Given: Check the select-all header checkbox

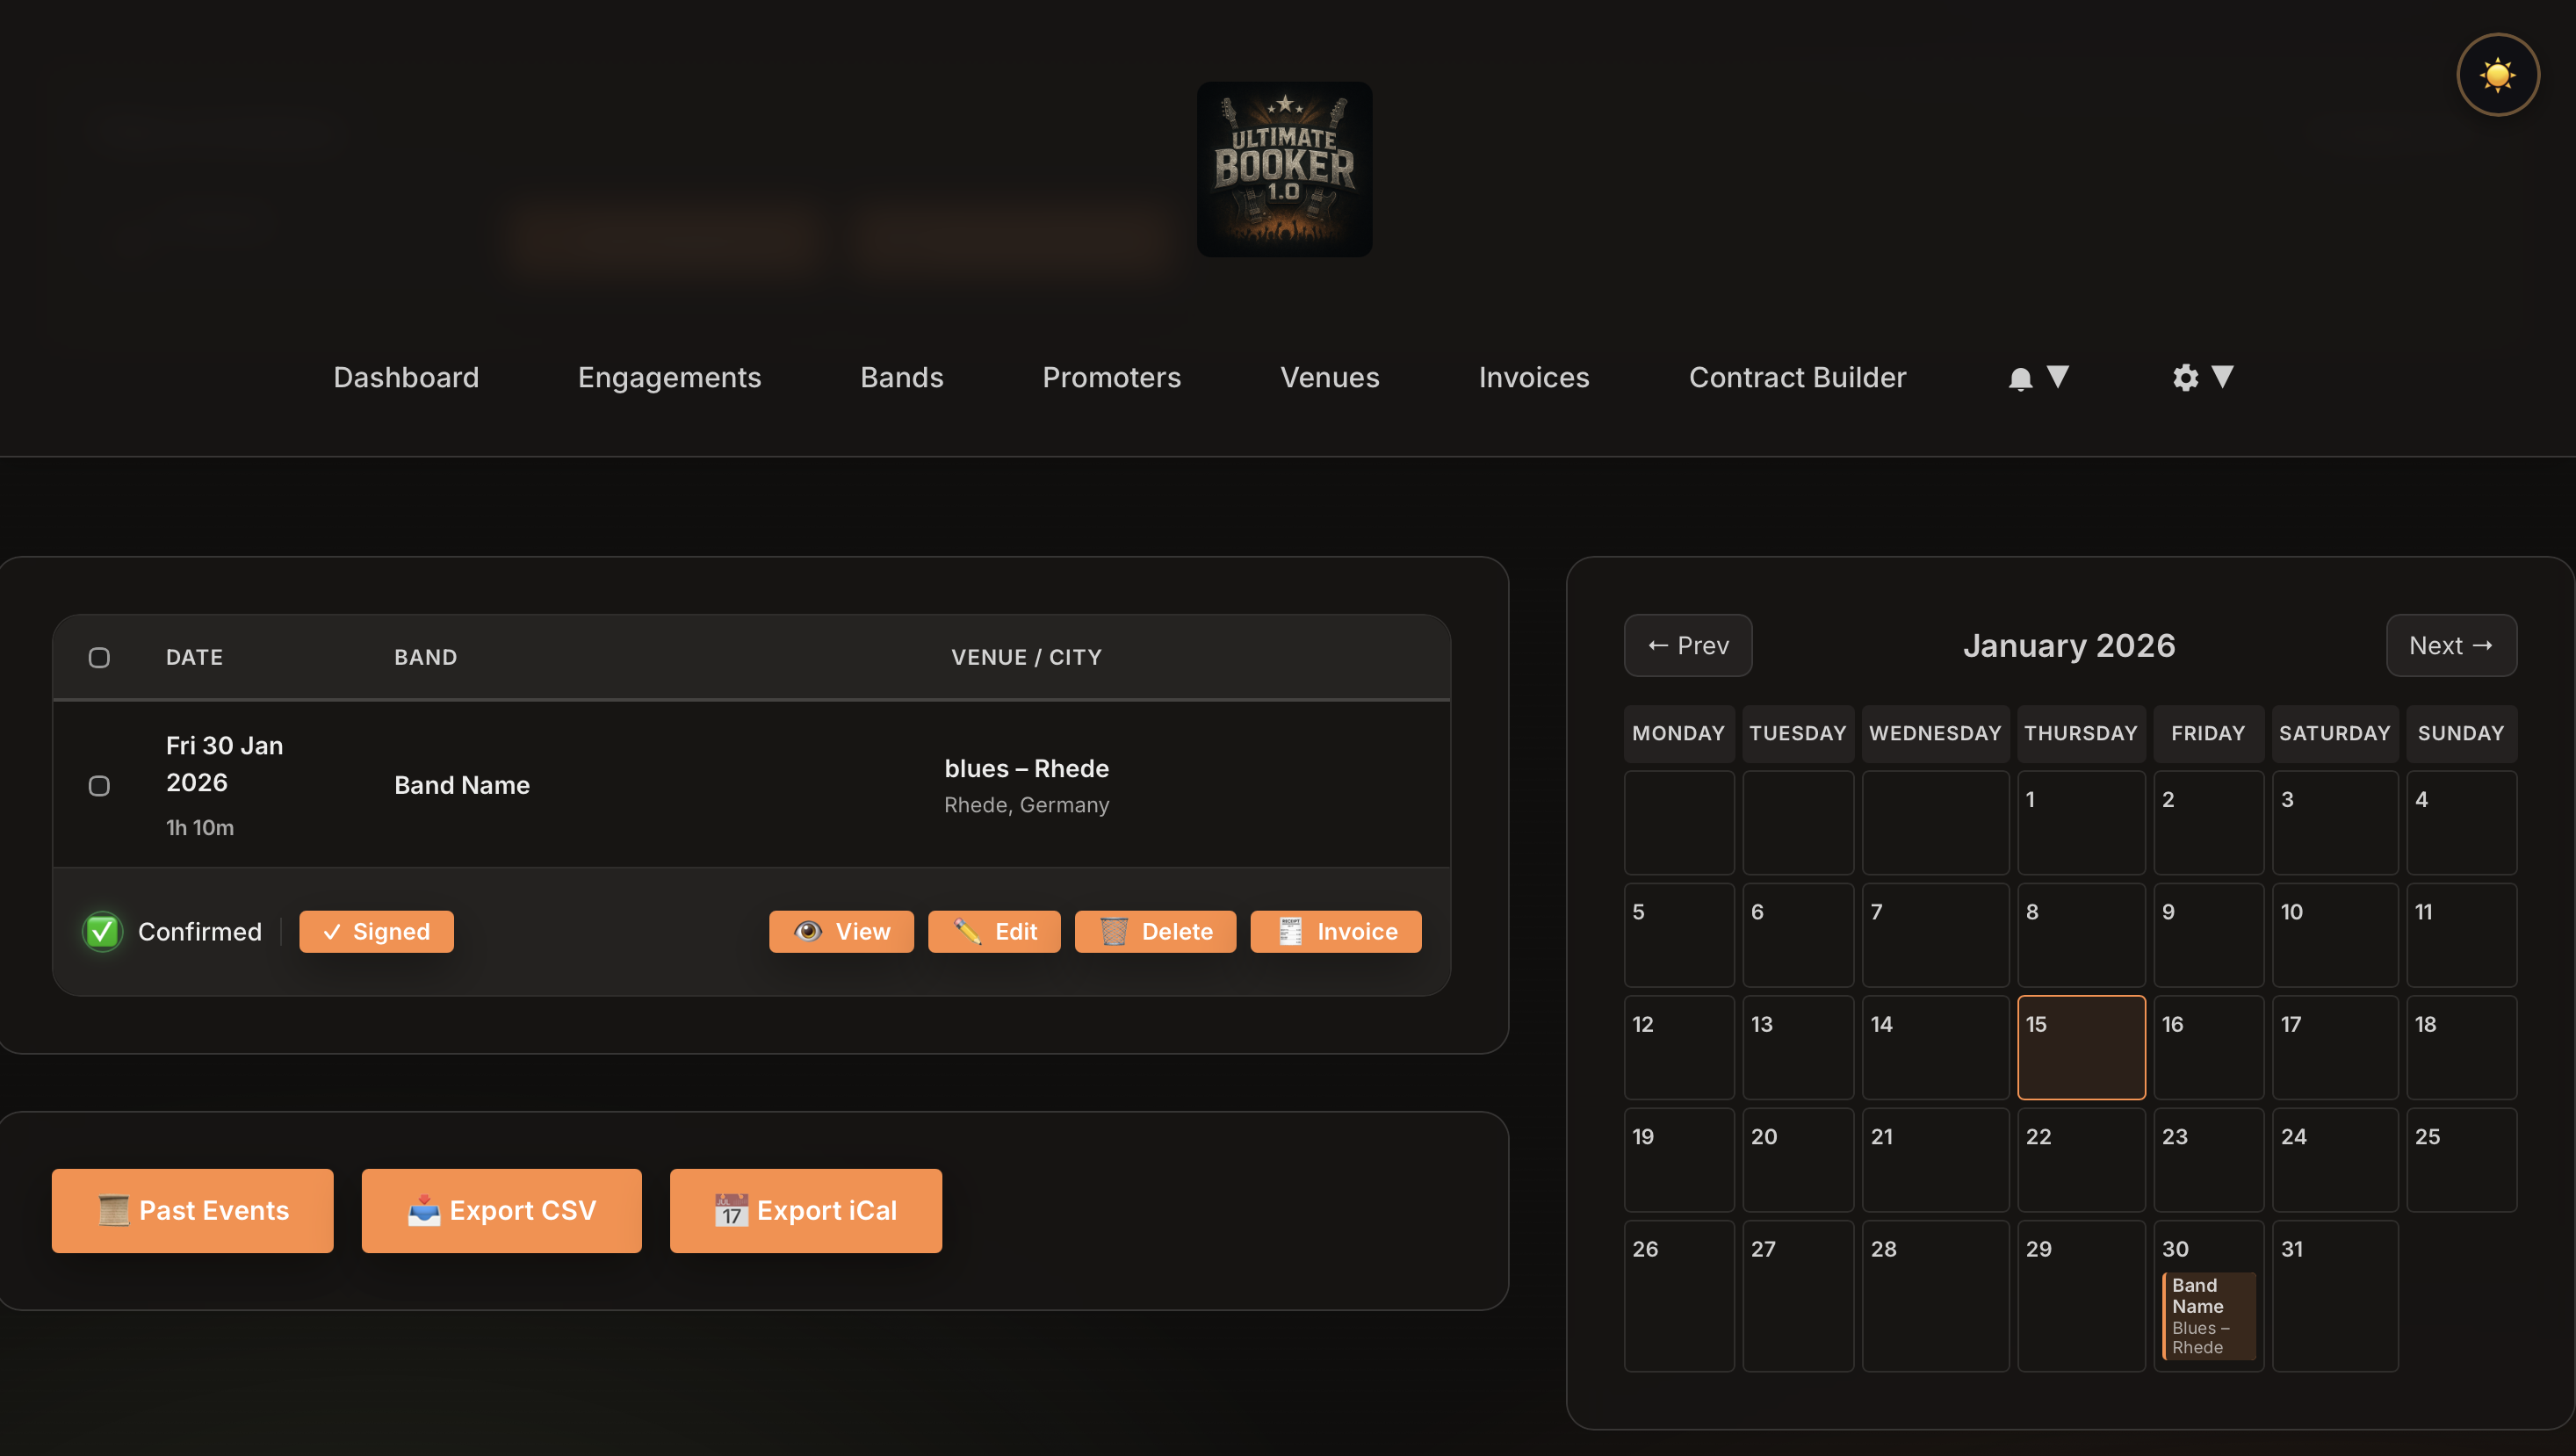Looking at the screenshot, I should (99, 657).
